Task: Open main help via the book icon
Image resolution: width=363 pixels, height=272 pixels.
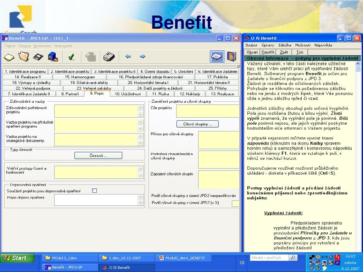Action: click(x=231, y=56)
